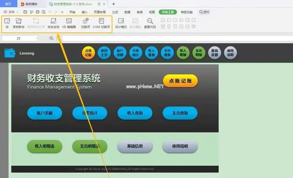This screenshot has height=178, width=293.
Task: Click the blue 账户余额 button
Action: 45,113
